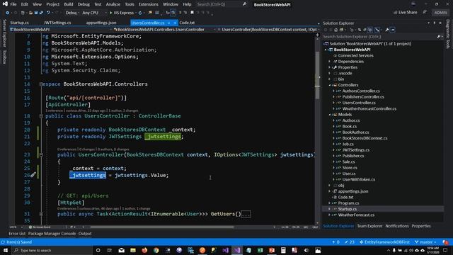This screenshot has width=453, height=255.
Task: Open the Debug menu
Action: click(x=84, y=4)
